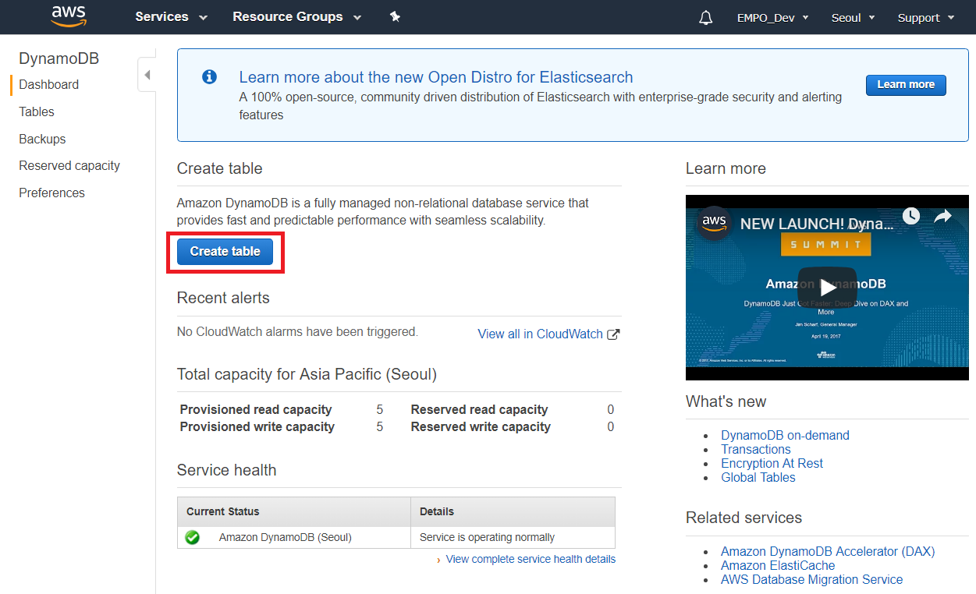Click the DynamoDB sidebar heading

pyautogui.click(x=59, y=58)
